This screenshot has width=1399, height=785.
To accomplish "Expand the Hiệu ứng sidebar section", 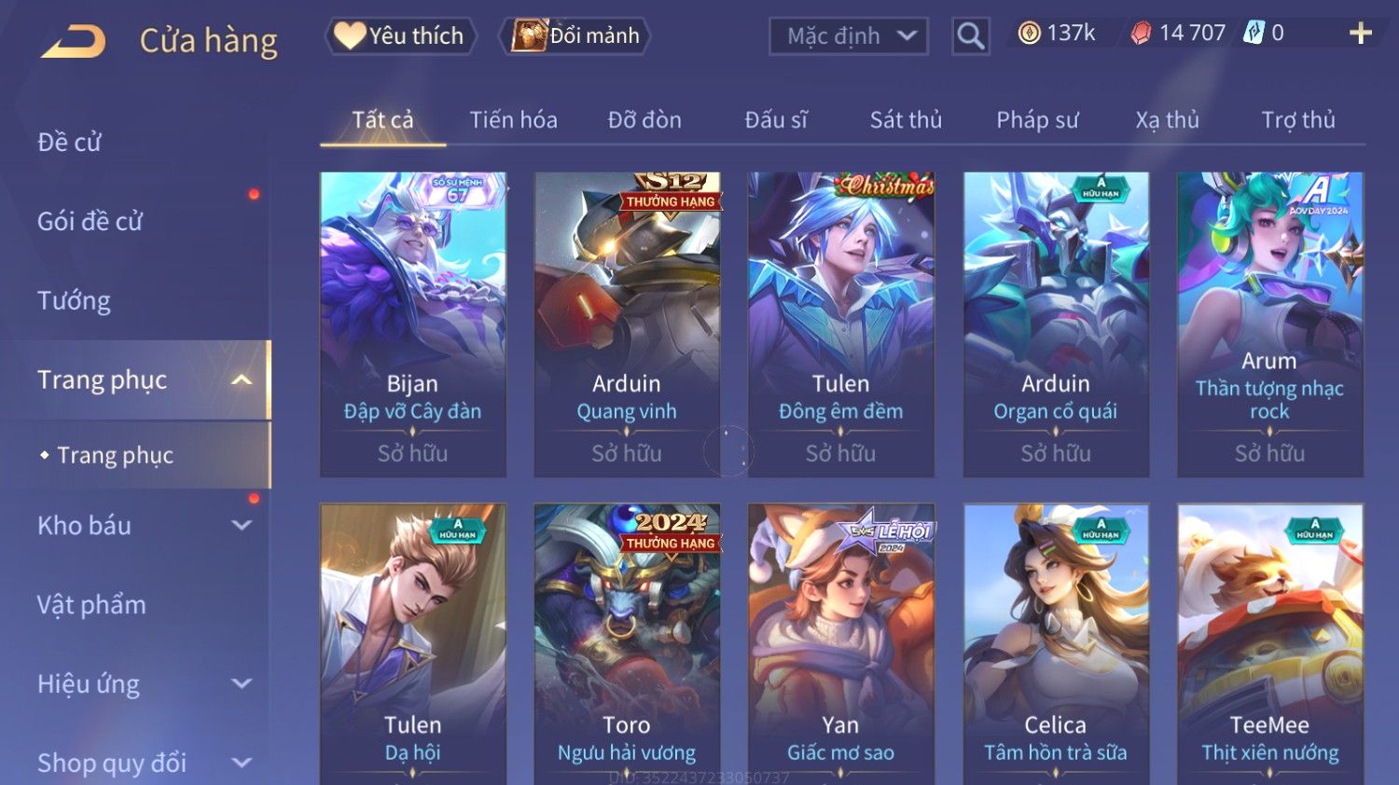I will pyautogui.click(x=242, y=683).
